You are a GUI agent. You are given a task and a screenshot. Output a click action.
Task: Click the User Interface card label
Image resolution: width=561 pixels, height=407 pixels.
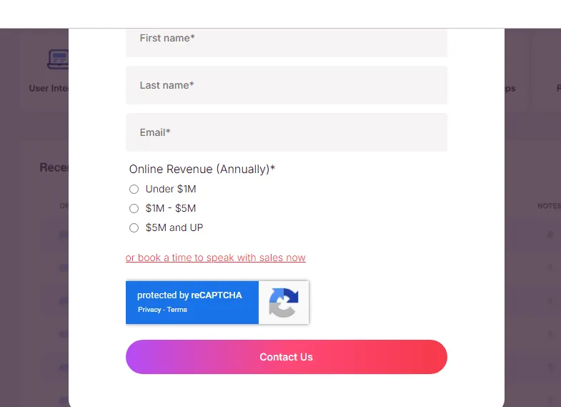pos(48,89)
